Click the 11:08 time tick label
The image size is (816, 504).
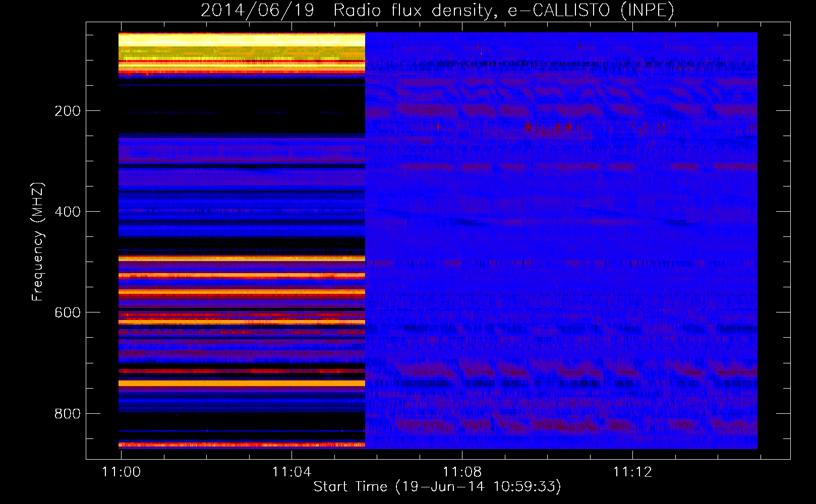(x=462, y=472)
